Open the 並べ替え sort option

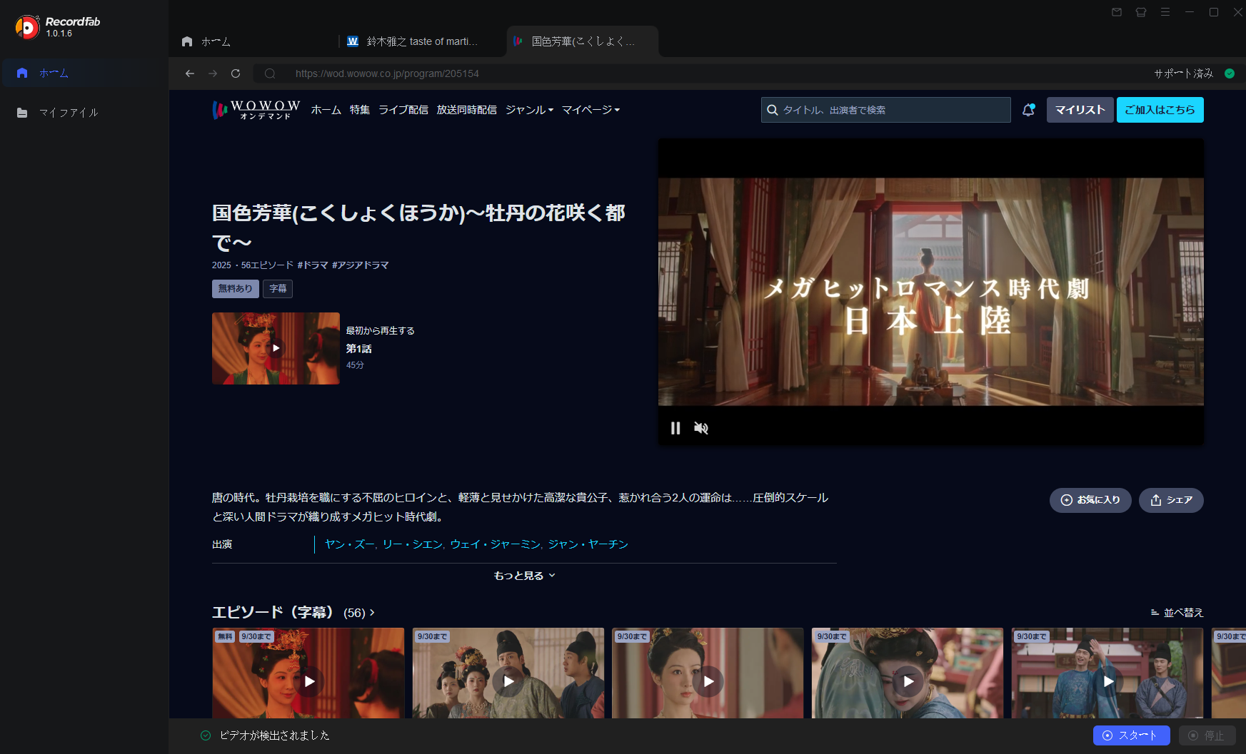coord(1177,613)
